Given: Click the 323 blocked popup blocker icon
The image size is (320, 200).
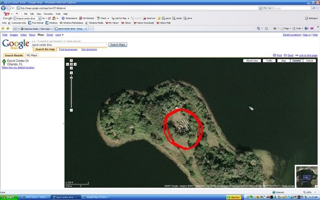Looking at the screenshot, I should [81, 18].
